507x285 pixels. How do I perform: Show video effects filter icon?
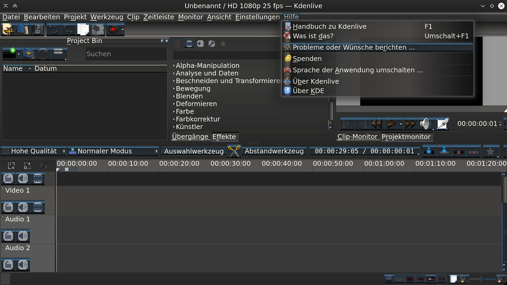[x=189, y=44]
